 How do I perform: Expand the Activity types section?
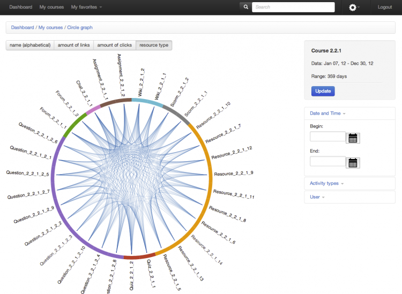[326, 183]
